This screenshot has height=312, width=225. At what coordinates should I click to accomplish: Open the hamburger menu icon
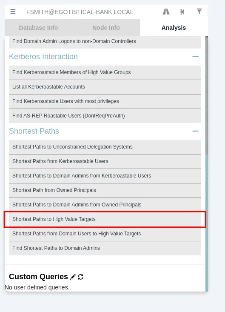click(13, 11)
